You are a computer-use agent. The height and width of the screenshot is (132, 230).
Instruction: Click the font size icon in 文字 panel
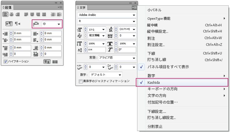(x=79, y=30)
